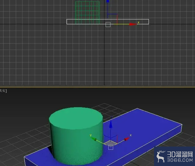
Task: Click the green Y-axis arrow of the perspective gizmo
Action: coord(93,139)
